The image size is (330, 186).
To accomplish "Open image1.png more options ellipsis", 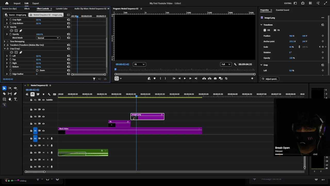I will [x=323, y=18].
